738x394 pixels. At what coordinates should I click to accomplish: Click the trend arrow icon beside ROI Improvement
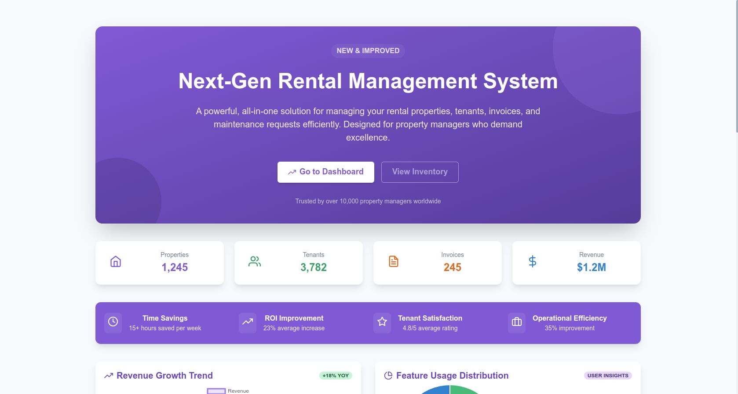point(248,322)
